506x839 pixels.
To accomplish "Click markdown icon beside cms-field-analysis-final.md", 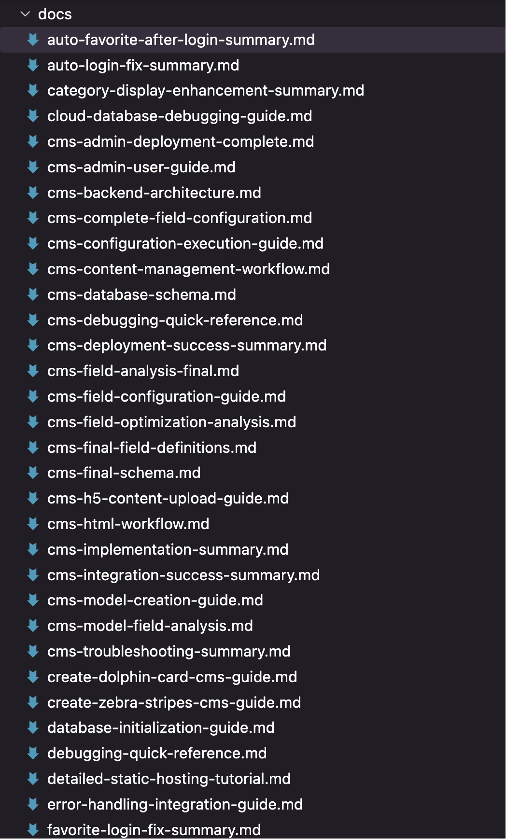I will [x=33, y=371].
